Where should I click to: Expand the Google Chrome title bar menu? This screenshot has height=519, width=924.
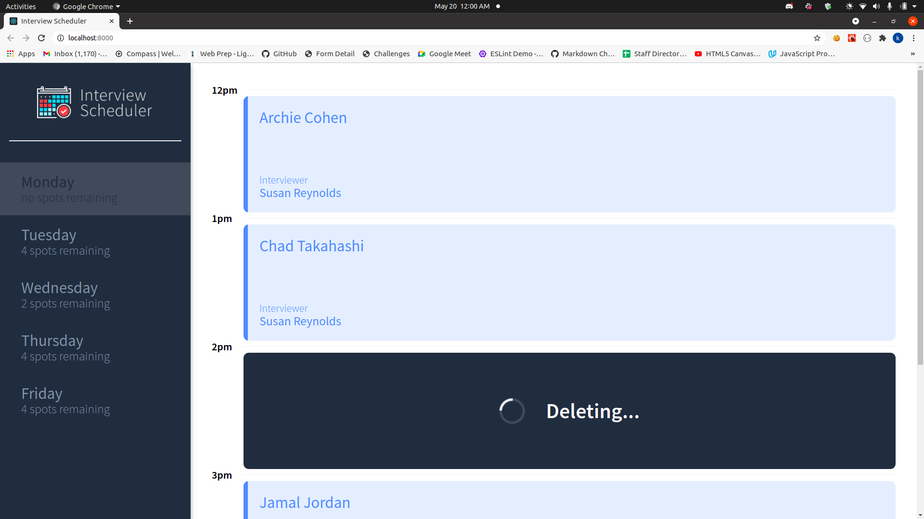pos(86,6)
